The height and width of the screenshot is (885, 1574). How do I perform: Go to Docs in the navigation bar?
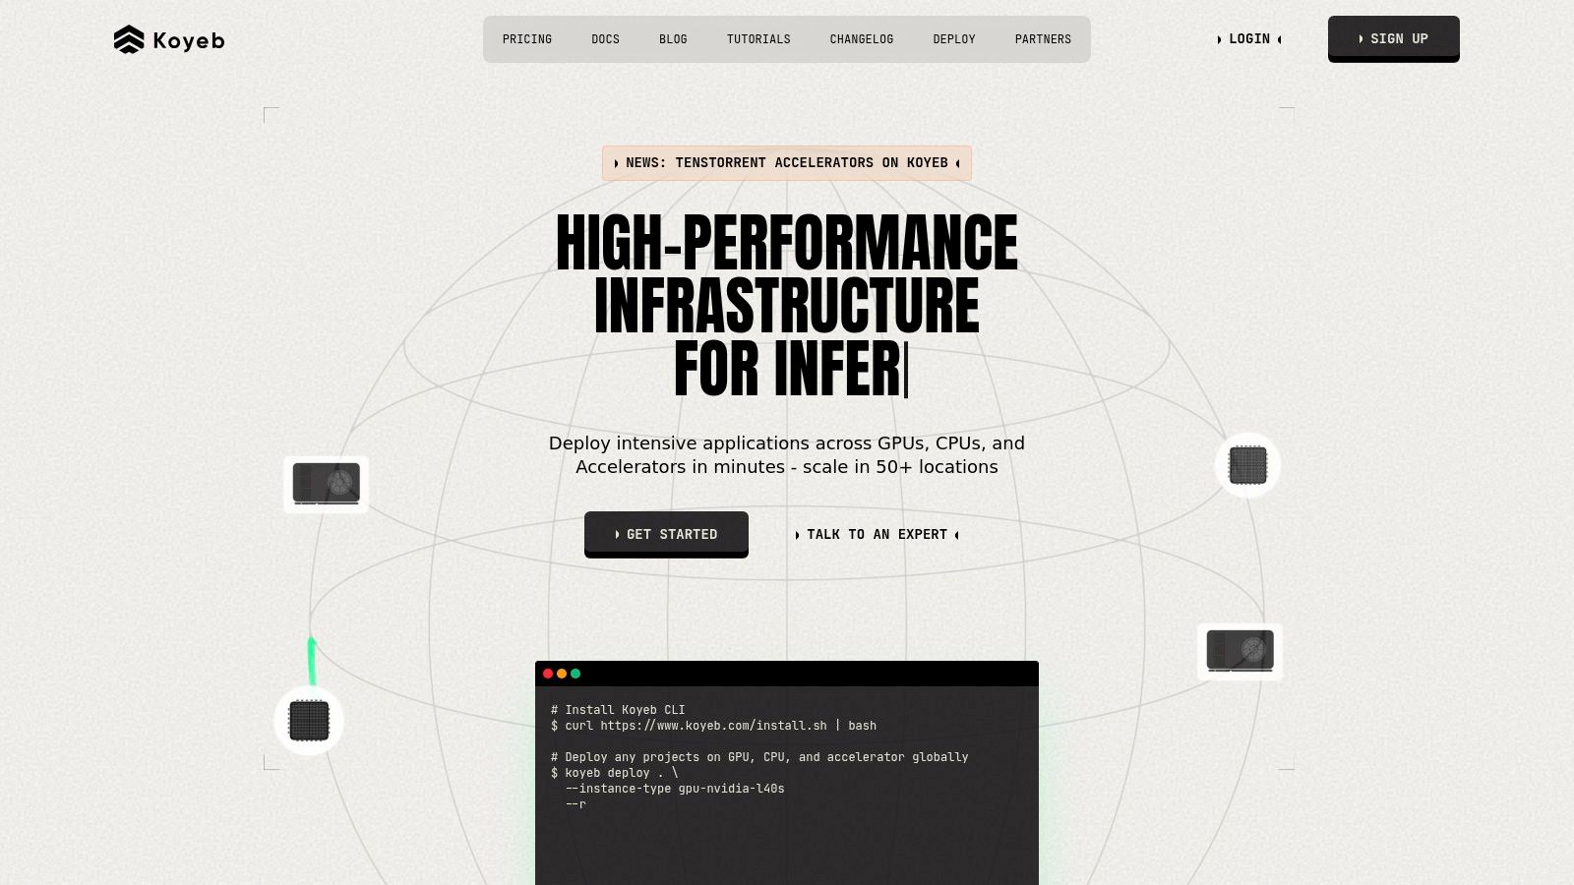click(x=606, y=39)
